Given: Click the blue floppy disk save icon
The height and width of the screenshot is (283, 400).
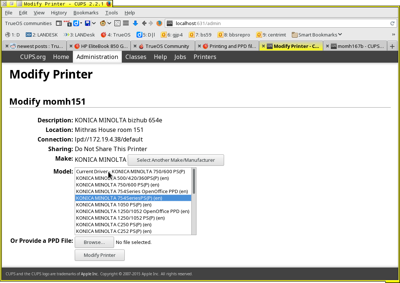Looking at the screenshot, I should [88, 23].
